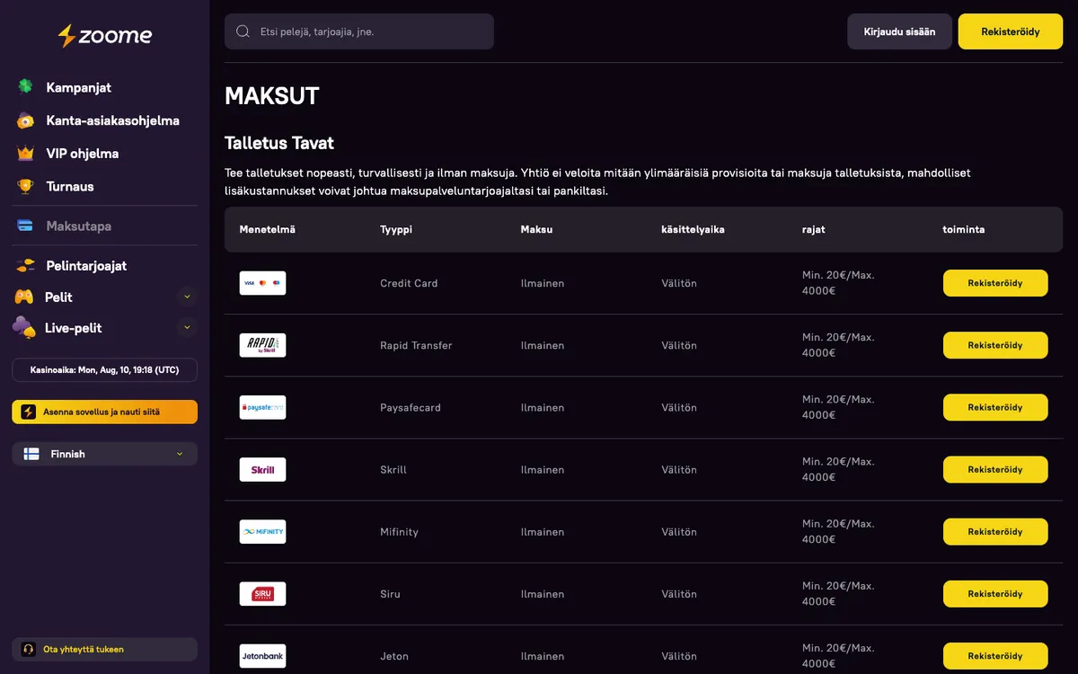Click the clover icon beside Kampanjat
Image resolution: width=1078 pixels, height=674 pixels.
point(25,87)
